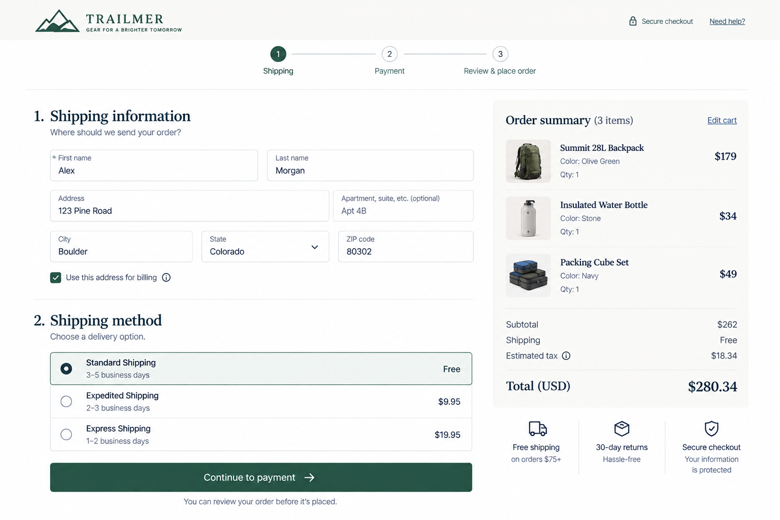Click the $9.95 Expedited Shipping price
780x520 pixels.
449,402
